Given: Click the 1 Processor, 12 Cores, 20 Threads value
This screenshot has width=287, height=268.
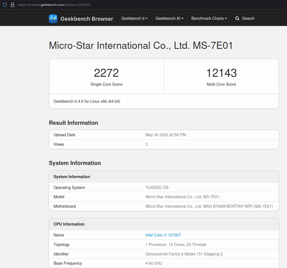Looking at the screenshot, I should [176, 245].
